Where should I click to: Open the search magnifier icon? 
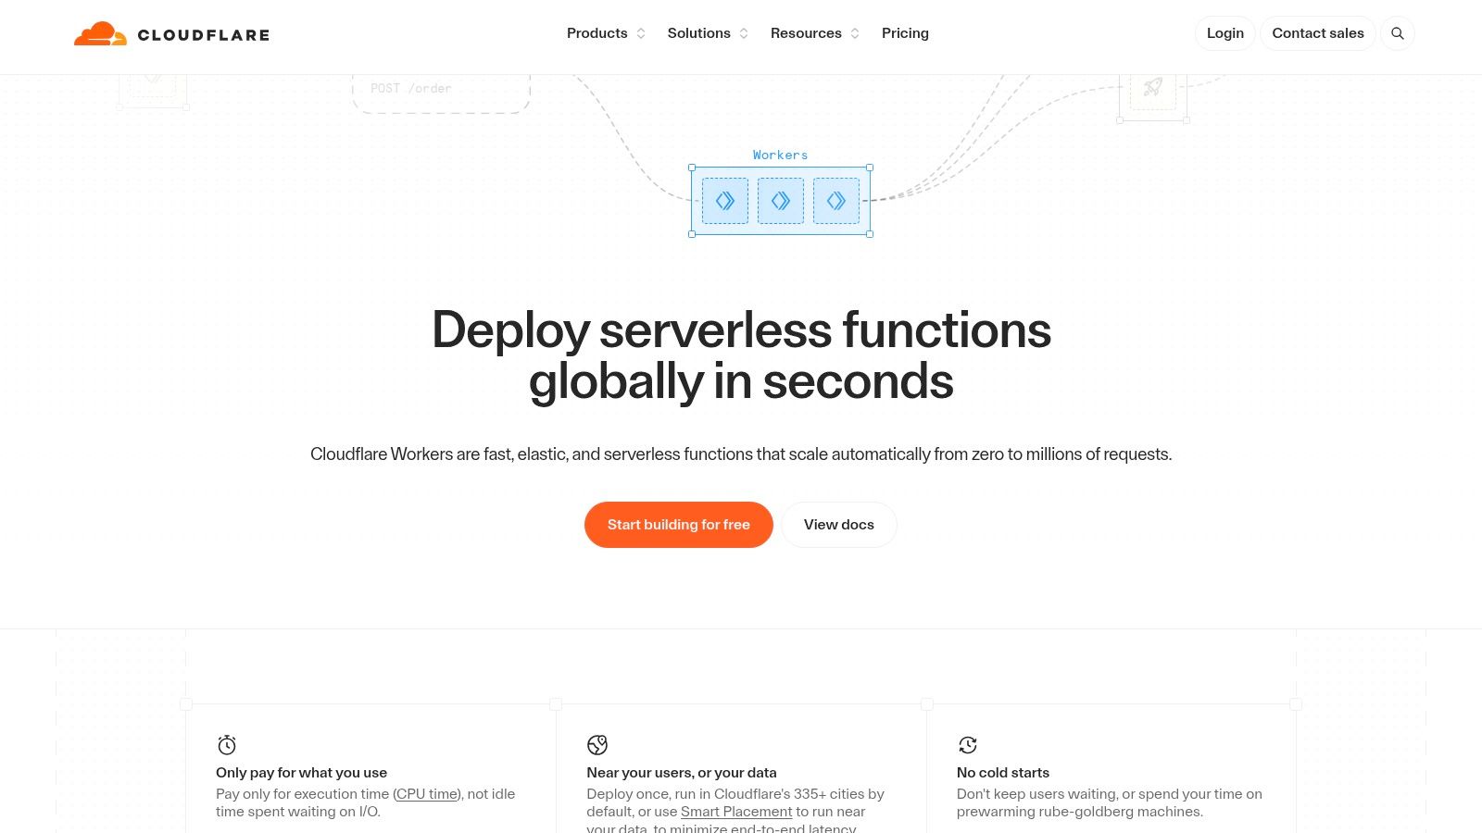click(1398, 33)
